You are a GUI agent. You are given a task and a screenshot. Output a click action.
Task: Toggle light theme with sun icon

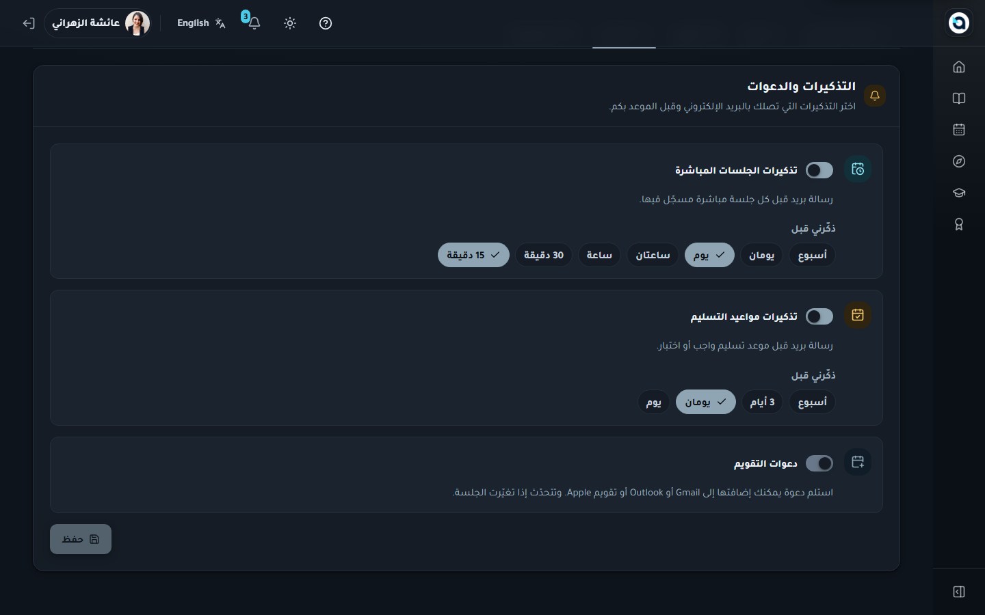coord(290,23)
